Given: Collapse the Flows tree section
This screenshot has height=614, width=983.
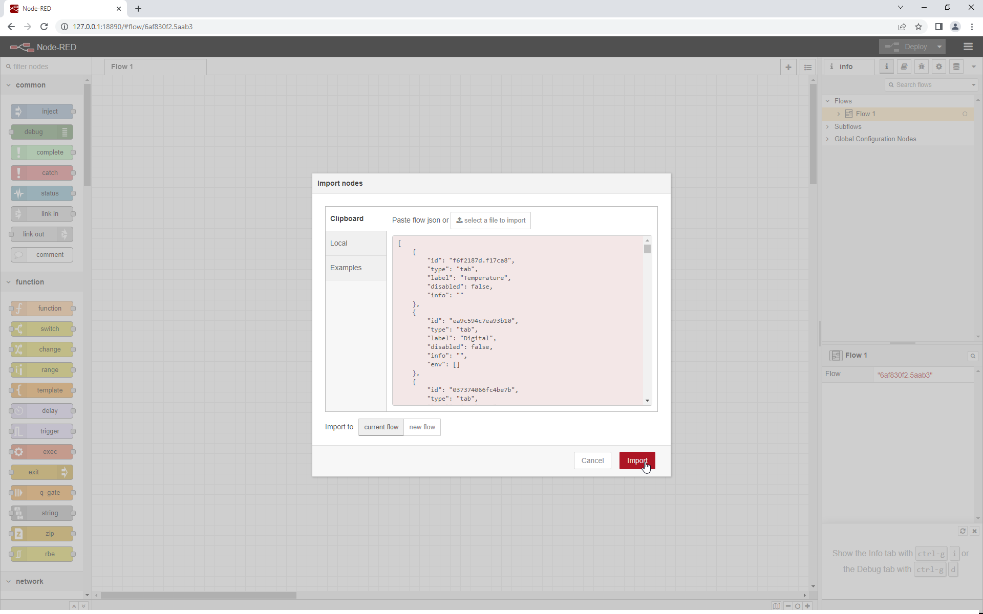Looking at the screenshot, I should [x=827, y=101].
